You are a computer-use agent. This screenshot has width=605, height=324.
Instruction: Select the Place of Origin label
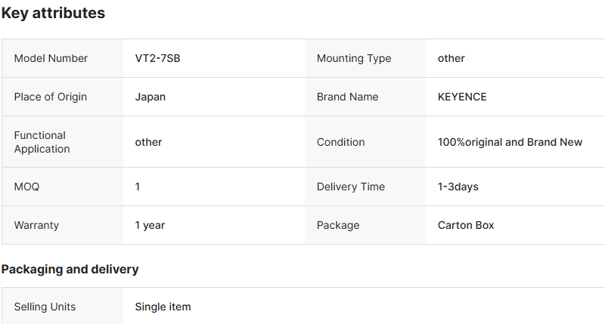[x=50, y=97]
